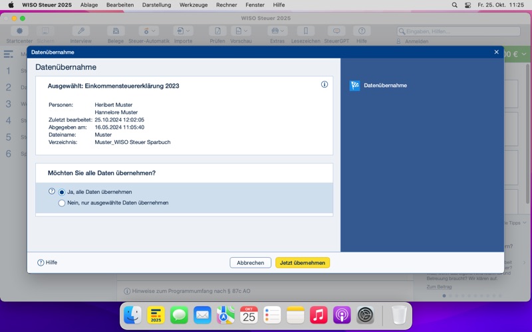Click the main window vertical scrollbar
532x332 pixels.
tap(527, 134)
